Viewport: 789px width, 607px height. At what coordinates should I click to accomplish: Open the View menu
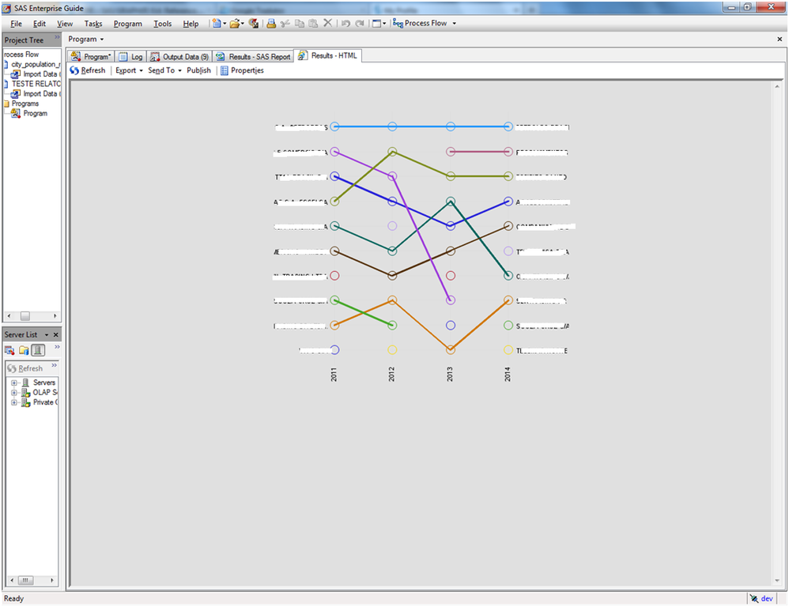click(64, 24)
